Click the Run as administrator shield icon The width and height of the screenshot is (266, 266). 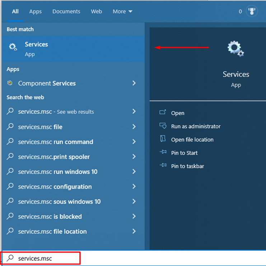tap(163, 126)
